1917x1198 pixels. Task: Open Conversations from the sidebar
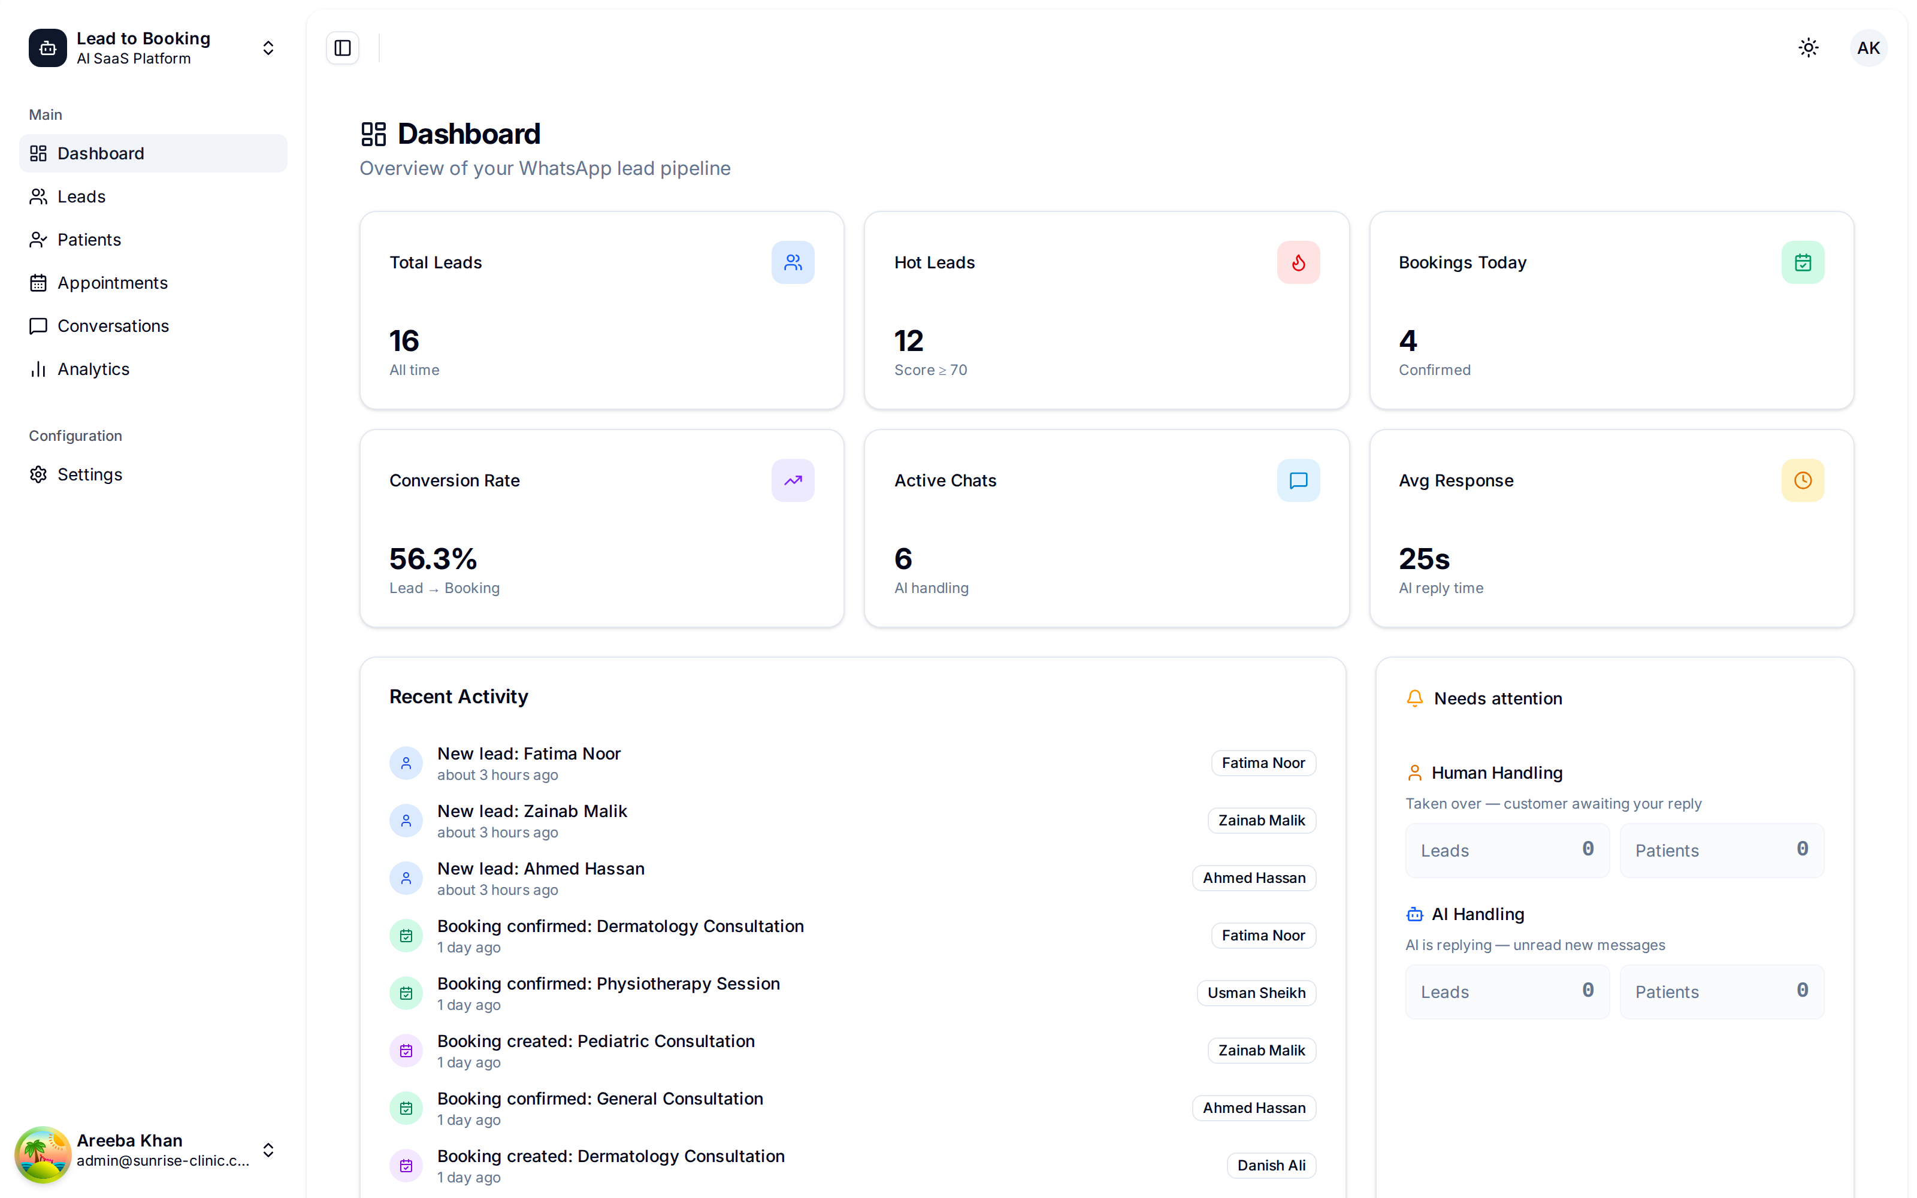153,326
